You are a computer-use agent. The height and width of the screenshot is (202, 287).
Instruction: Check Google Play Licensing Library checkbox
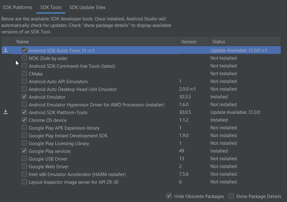pyautogui.click(x=24, y=143)
